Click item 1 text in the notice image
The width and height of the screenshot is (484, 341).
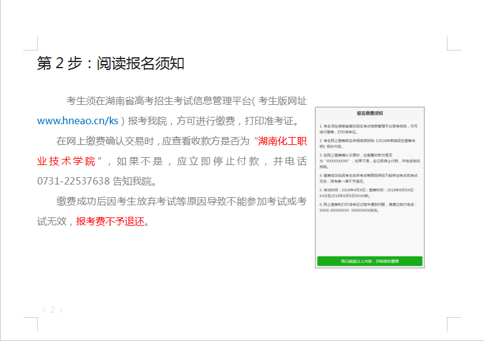point(368,128)
